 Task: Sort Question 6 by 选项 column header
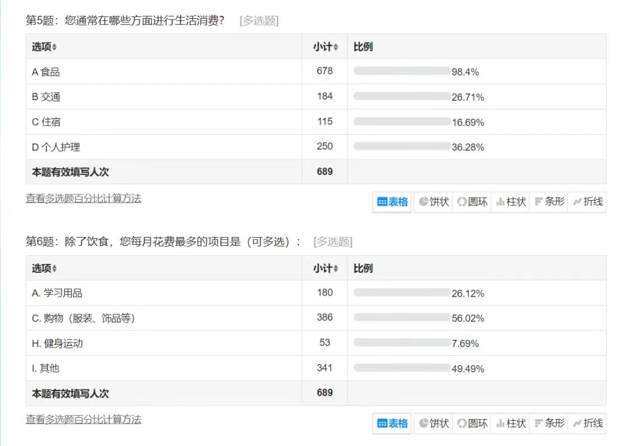(x=44, y=269)
